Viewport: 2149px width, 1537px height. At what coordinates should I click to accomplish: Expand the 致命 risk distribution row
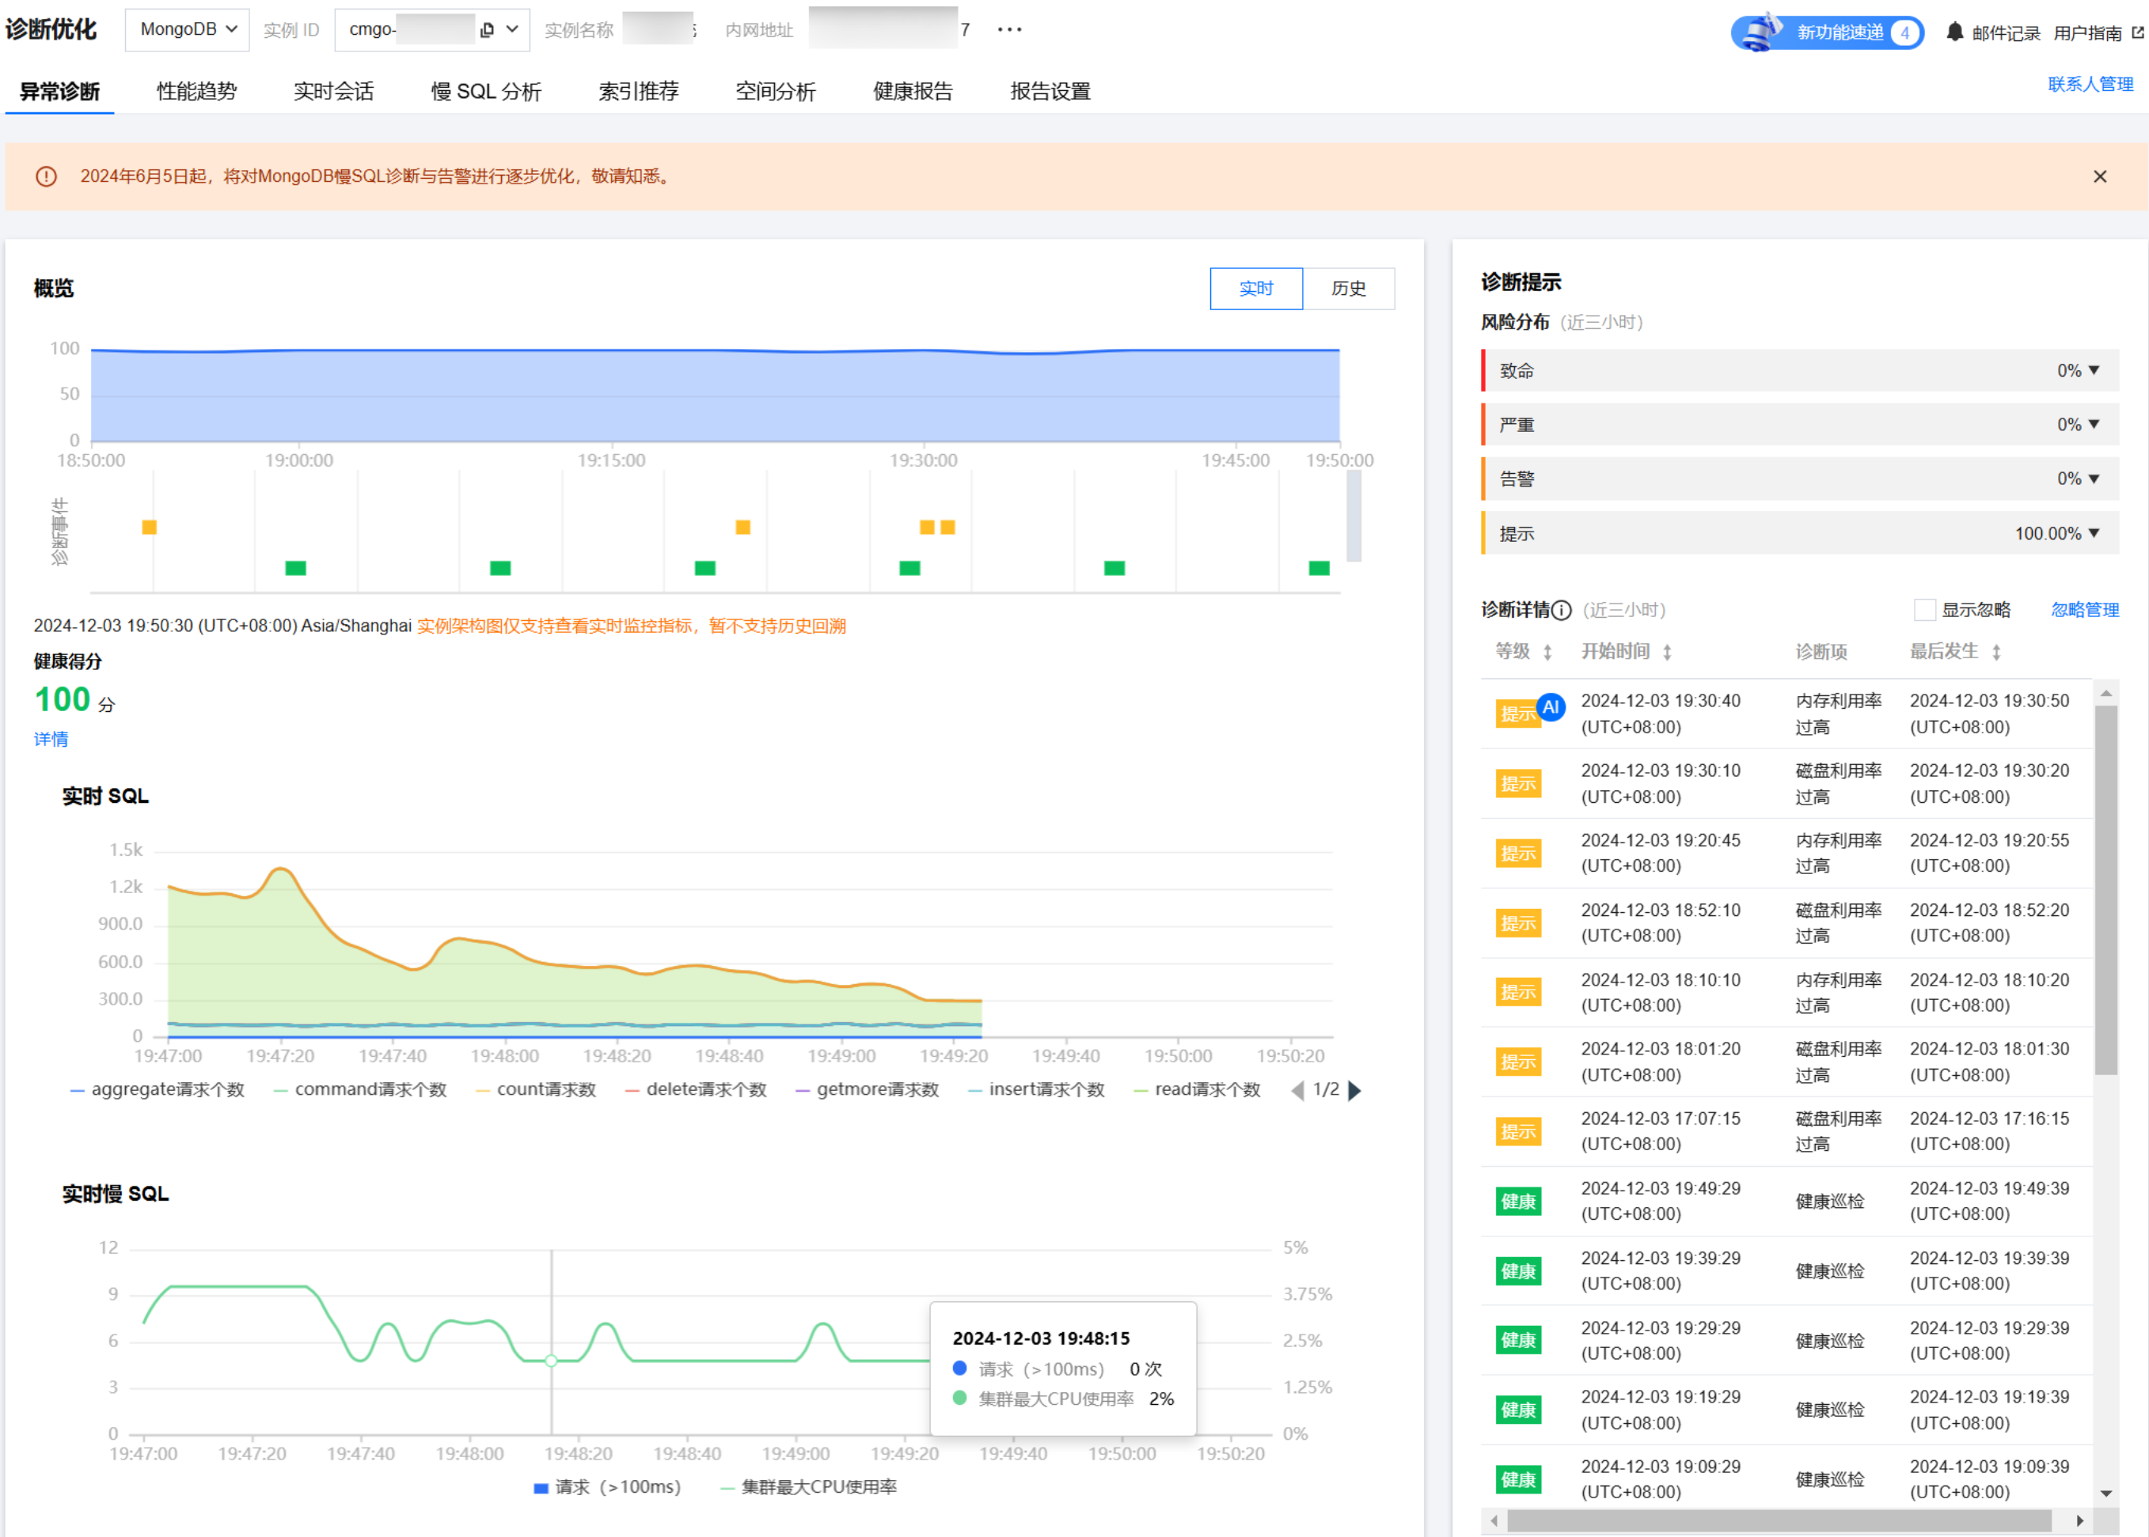(2093, 371)
